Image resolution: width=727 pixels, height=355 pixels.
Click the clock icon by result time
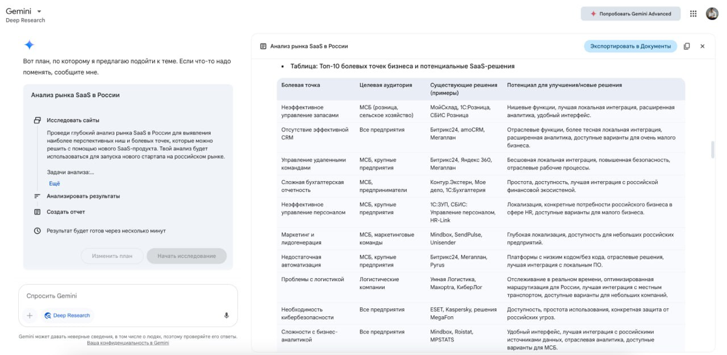click(38, 231)
